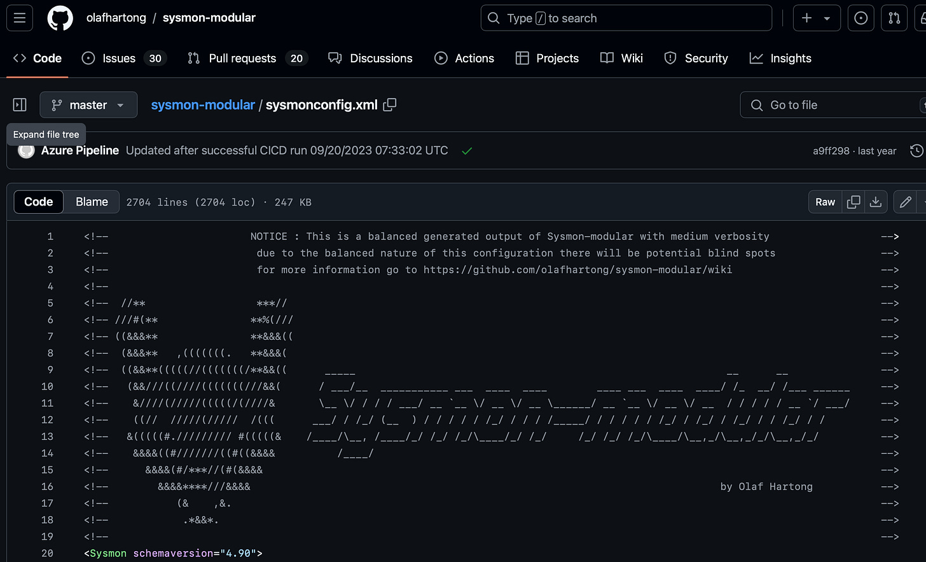
Task: Navigate to sysmon-modular breadcrumb root
Action: click(203, 104)
